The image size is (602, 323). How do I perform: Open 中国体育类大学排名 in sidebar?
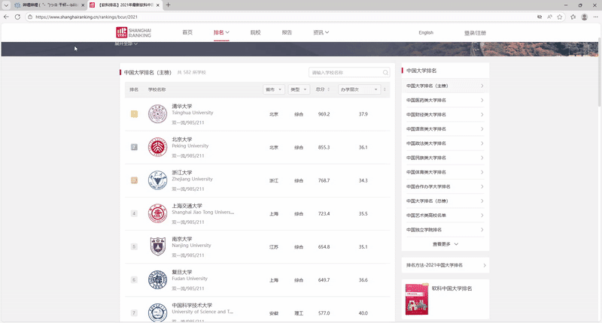tap(445, 172)
